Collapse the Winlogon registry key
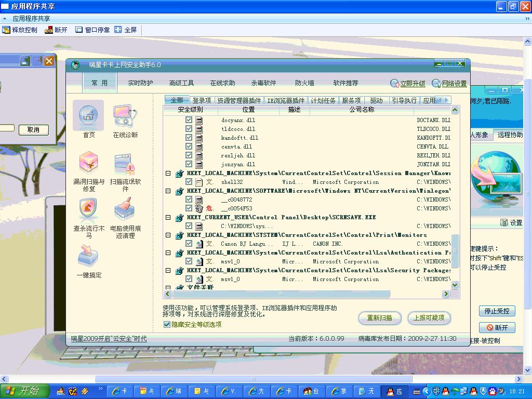Screen dimensions: 532x399 (x=168, y=191)
